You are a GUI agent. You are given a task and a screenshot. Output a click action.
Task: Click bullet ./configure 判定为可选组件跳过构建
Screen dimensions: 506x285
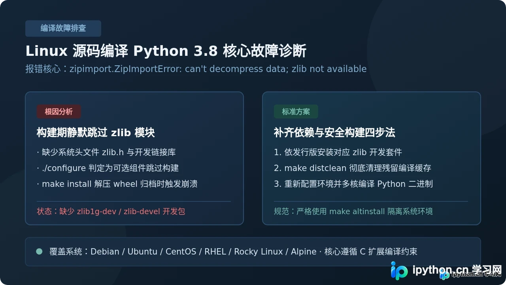pyautogui.click(x=108, y=168)
